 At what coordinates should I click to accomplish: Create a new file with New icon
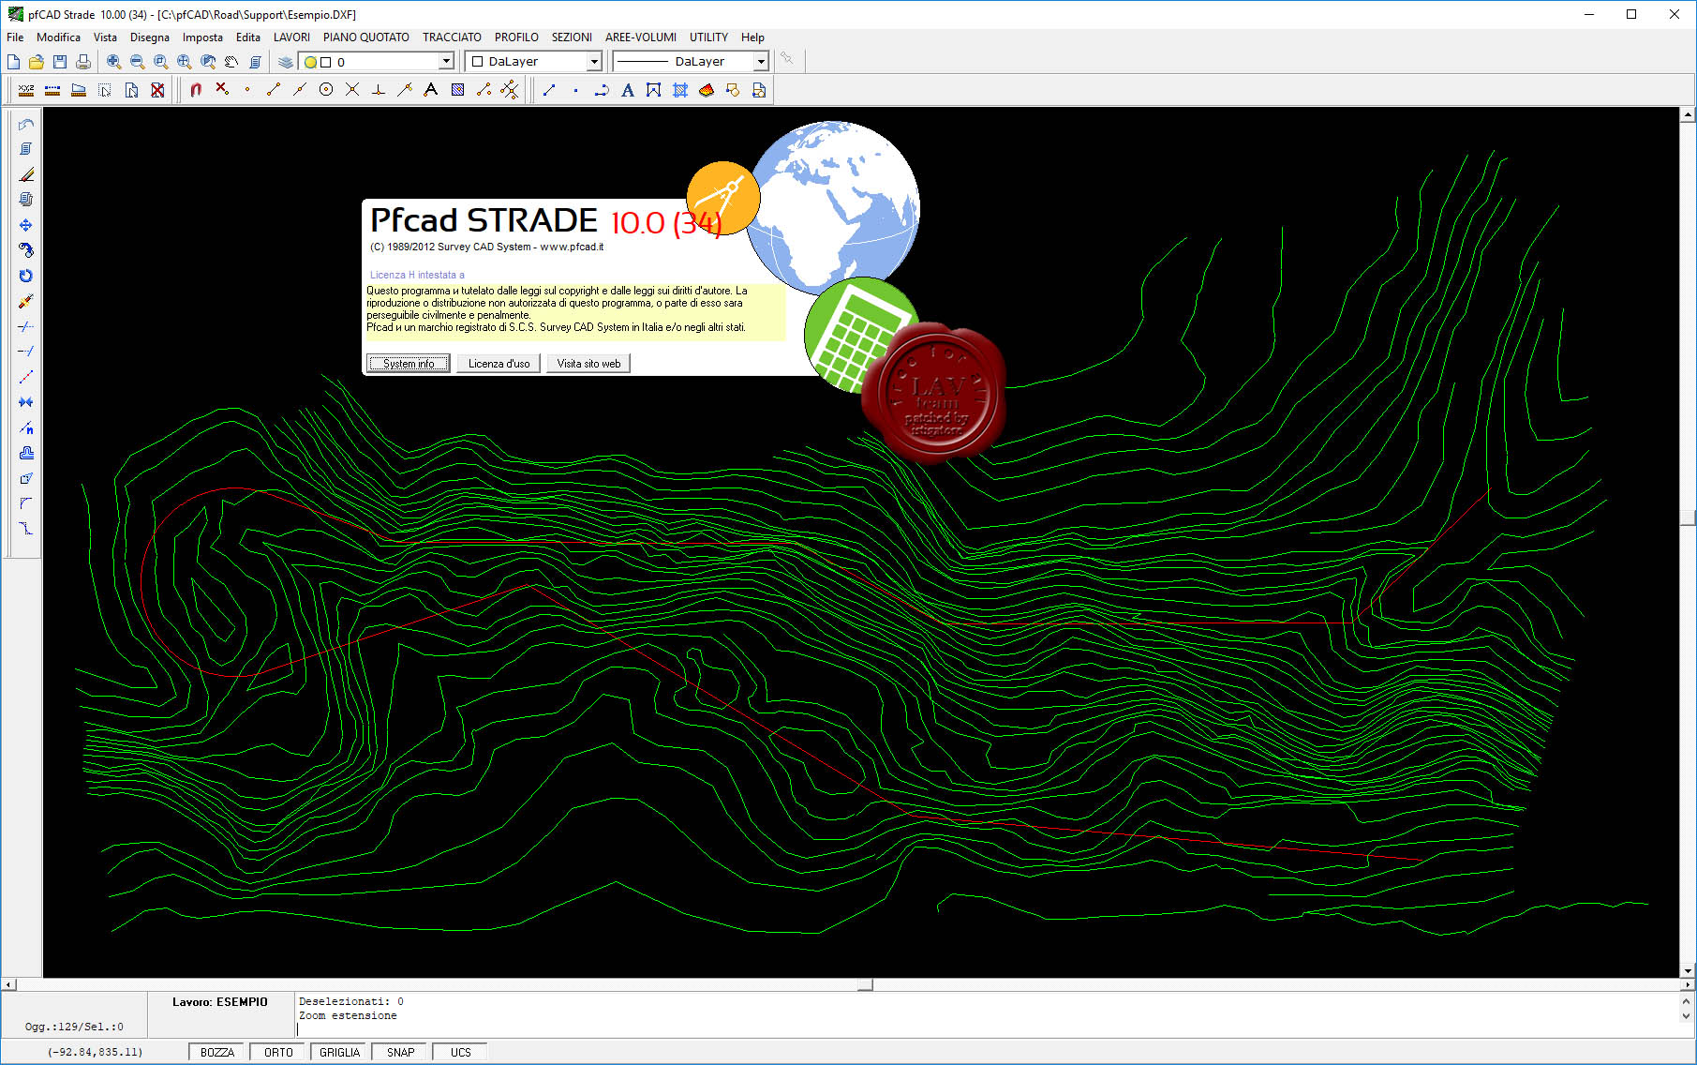click(13, 62)
